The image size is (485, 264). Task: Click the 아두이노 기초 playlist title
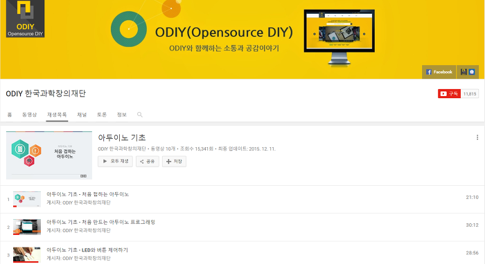point(122,138)
